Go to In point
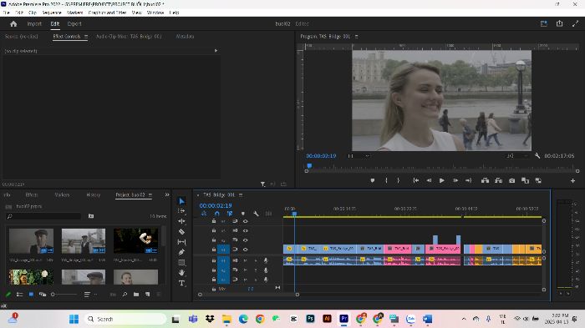 point(415,180)
